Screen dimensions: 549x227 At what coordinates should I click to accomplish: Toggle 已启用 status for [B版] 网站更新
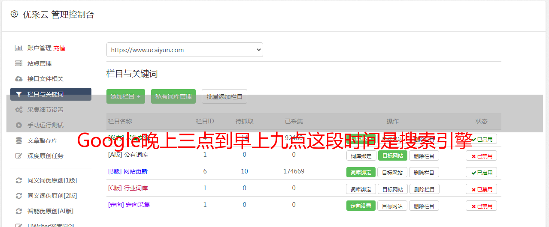pos(482,173)
